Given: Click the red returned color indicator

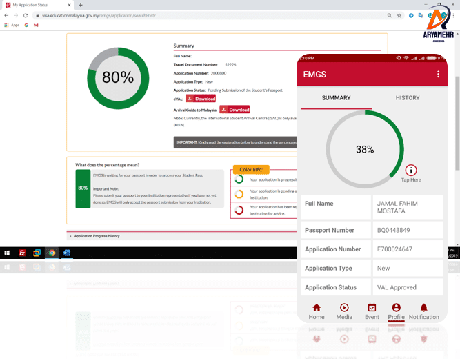Looking at the screenshot, I should (239, 210).
